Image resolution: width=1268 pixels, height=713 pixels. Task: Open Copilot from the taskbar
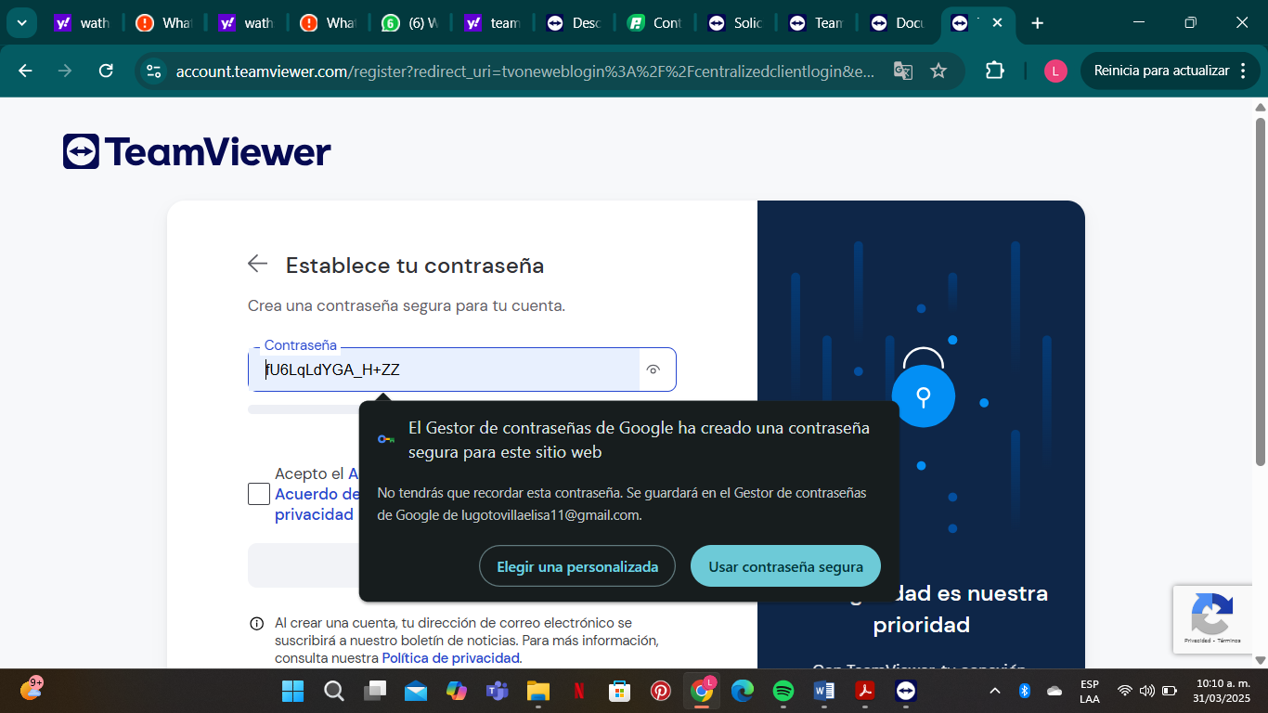coord(457,691)
